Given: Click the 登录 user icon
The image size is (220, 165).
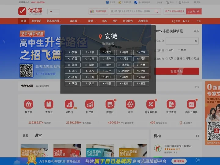Looking at the screenshot, I should click(x=184, y=21).
